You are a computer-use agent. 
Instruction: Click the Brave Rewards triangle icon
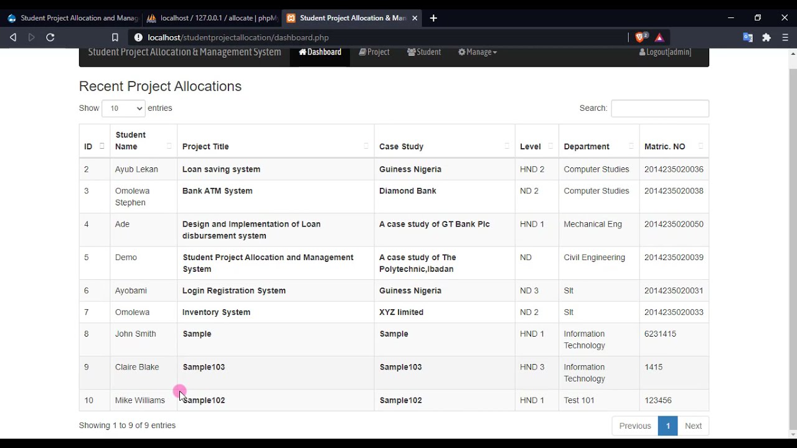coord(659,37)
